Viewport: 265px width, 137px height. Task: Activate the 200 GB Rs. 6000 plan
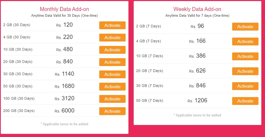[112, 111]
